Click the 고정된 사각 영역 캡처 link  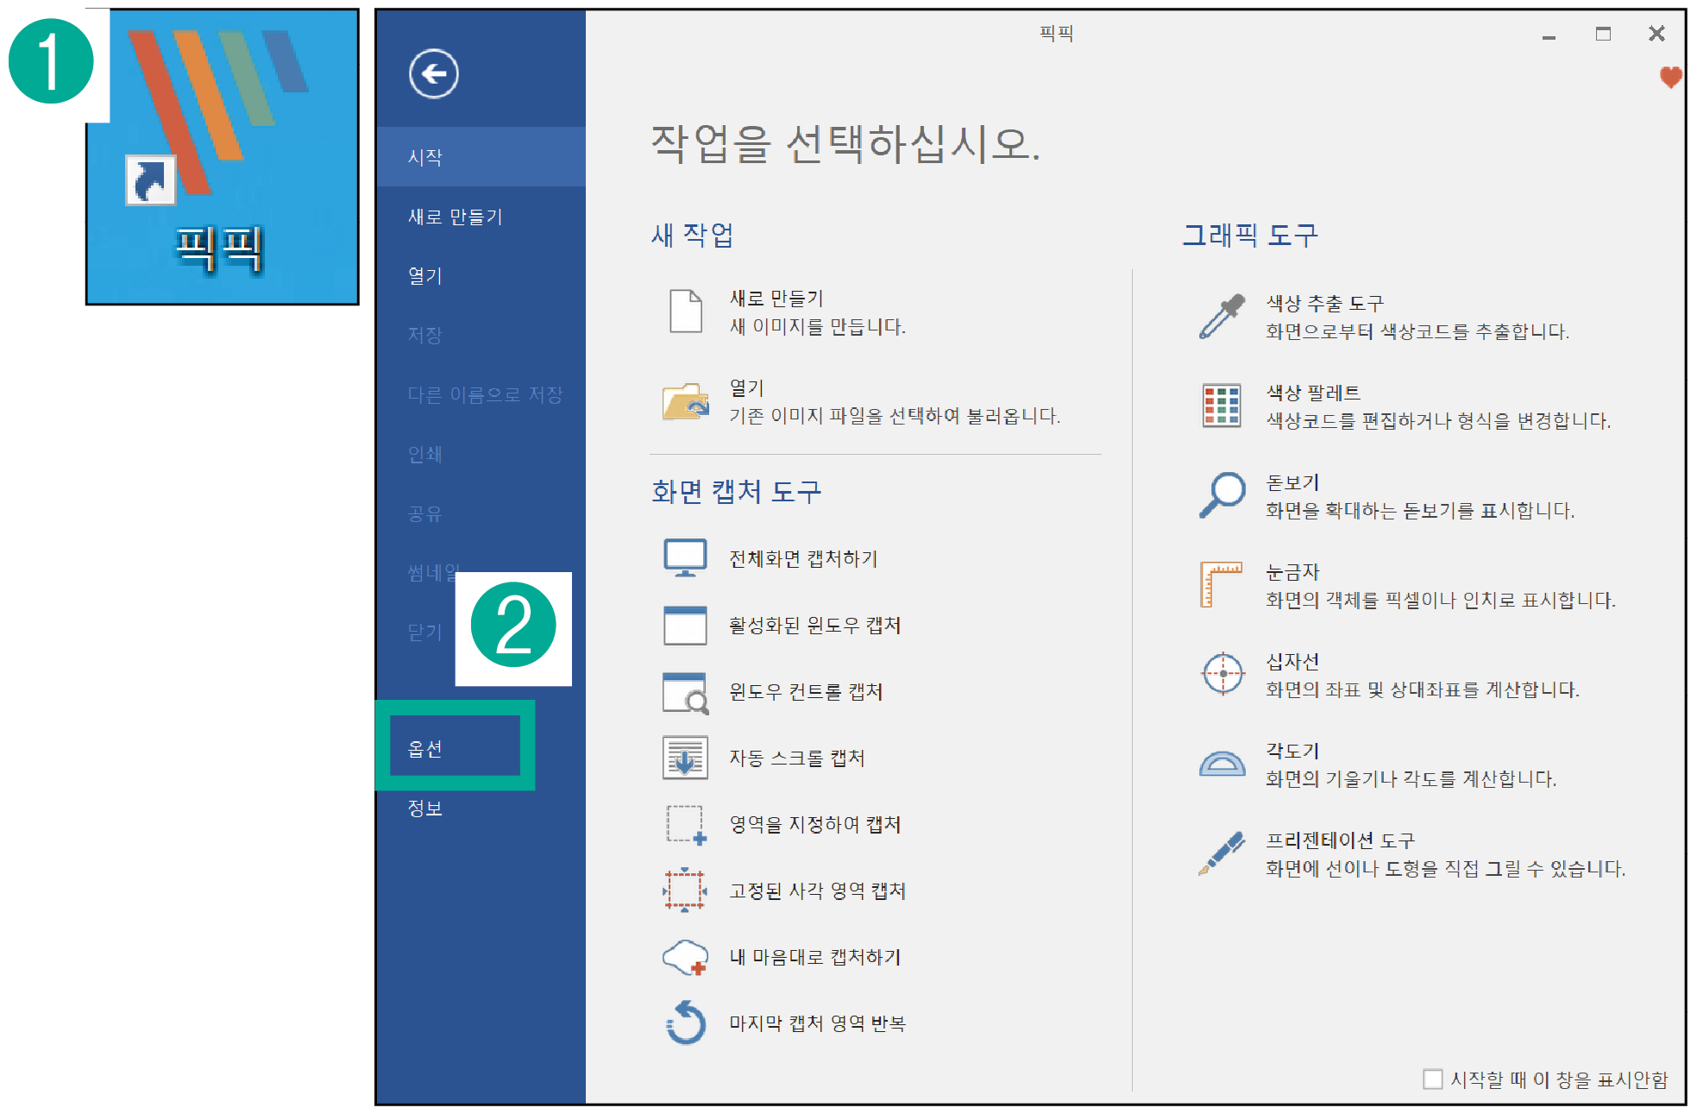pyautogui.click(x=817, y=891)
